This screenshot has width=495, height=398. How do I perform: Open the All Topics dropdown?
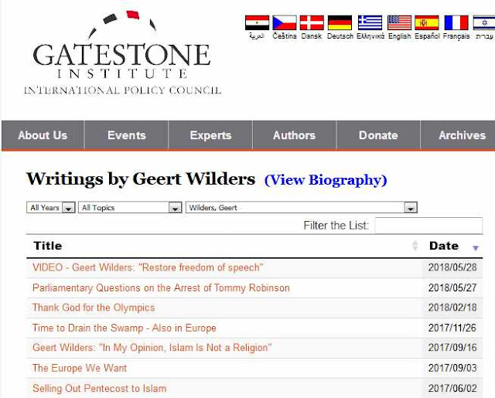point(130,208)
